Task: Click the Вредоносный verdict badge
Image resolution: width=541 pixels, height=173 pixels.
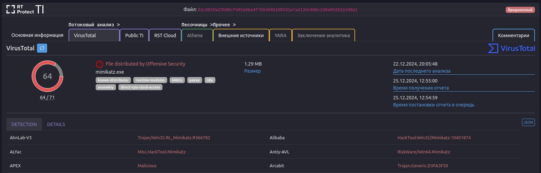Action: coord(520,10)
